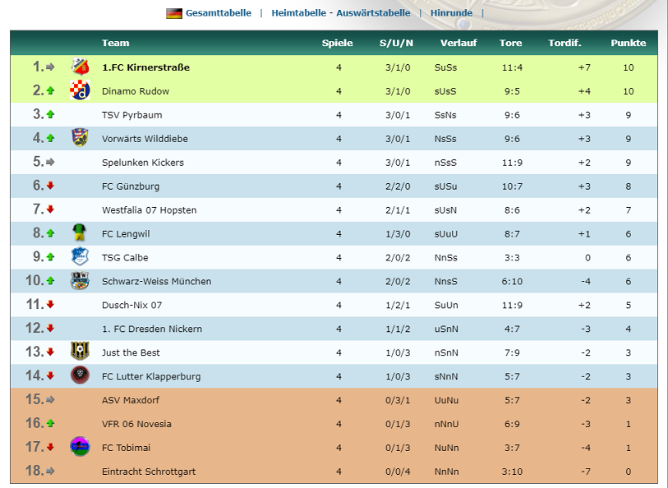Click points value 8 for FC Günzburg
This screenshot has height=488, width=668.
point(629,186)
